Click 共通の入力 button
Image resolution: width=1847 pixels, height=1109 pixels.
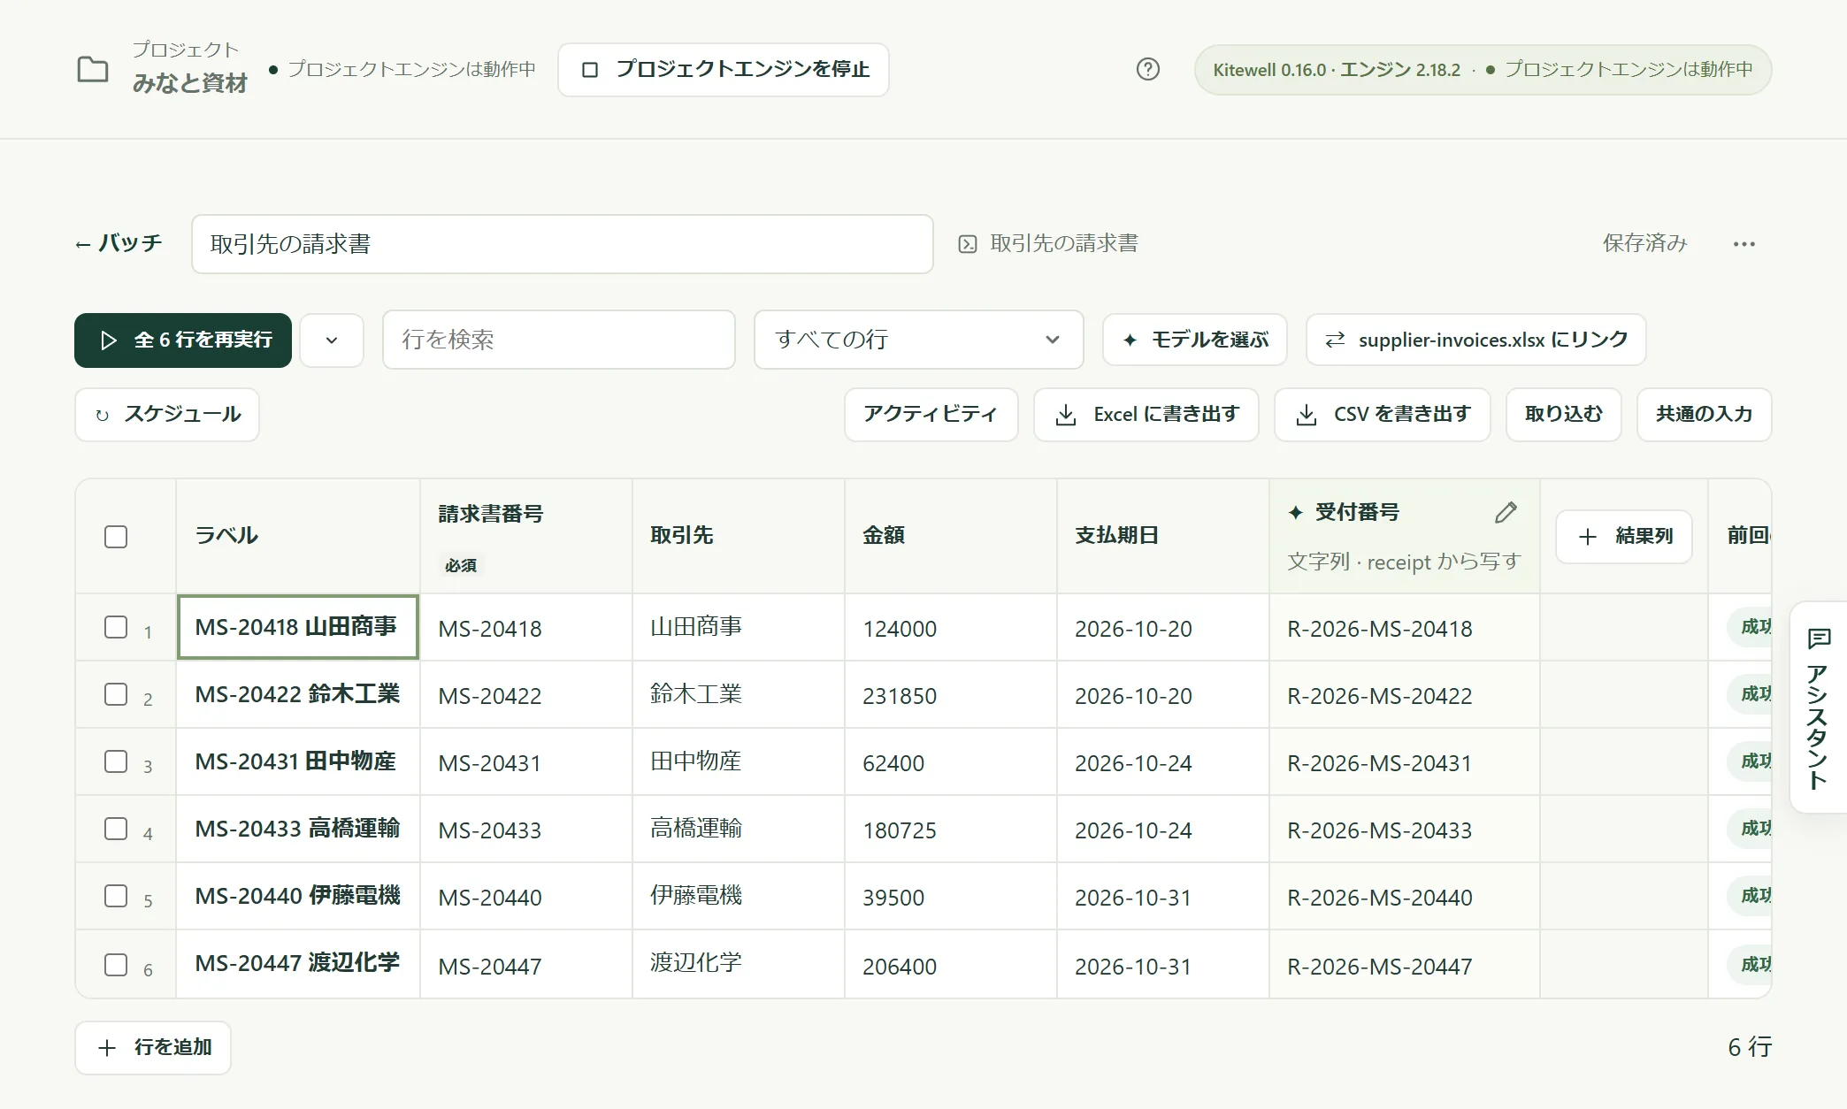click(1704, 414)
